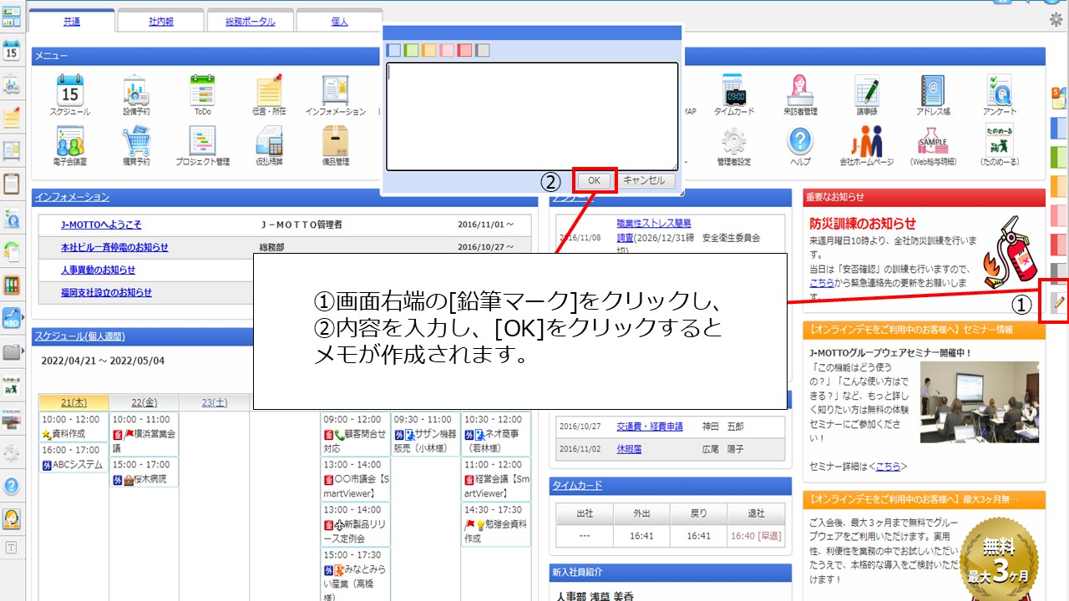Click the pencil memo icon on right edge
Image resolution: width=1069 pixels, height=601 pixels.
pos(1059,302)
